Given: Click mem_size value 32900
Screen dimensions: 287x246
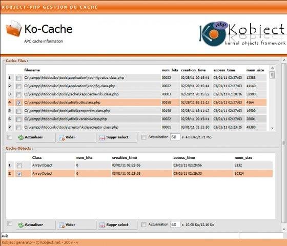Looking at the screenshot, I should [251, 94].
